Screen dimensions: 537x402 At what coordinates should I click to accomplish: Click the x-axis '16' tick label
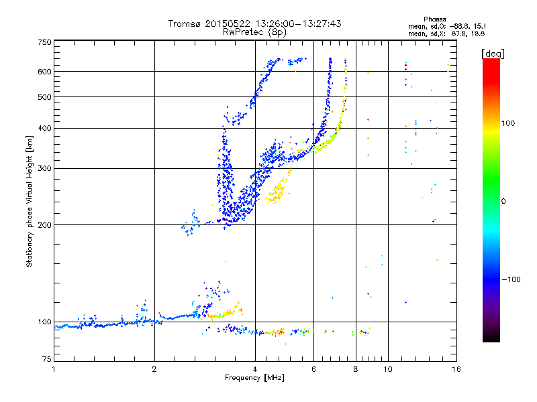[x=456, y=369]
